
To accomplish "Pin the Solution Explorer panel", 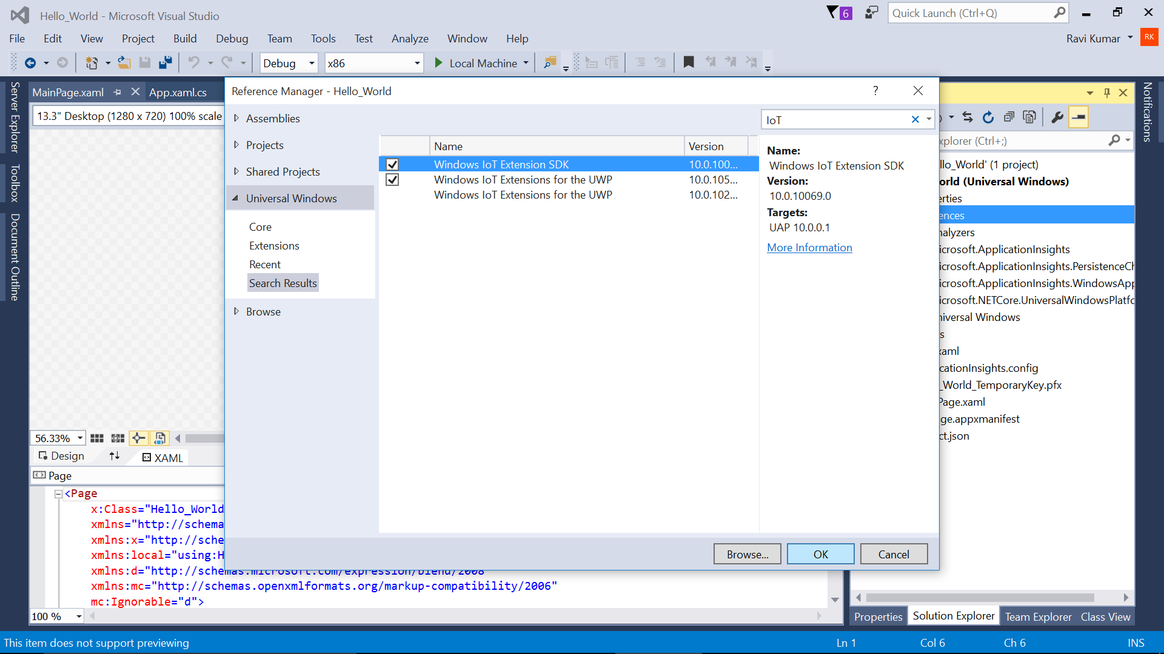I will [1107, 93].
